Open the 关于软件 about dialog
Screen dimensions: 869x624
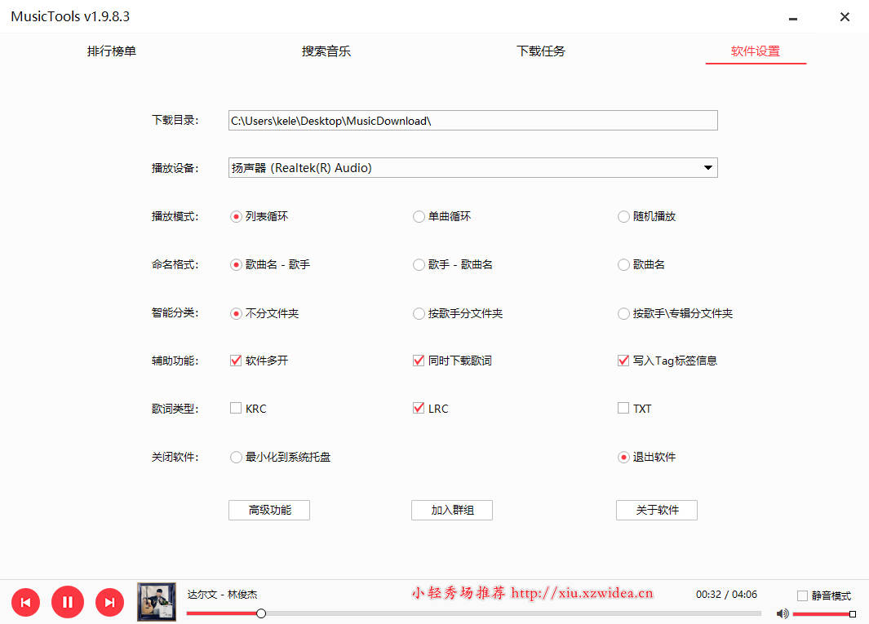pyautogui.click(x=656, y=510)
